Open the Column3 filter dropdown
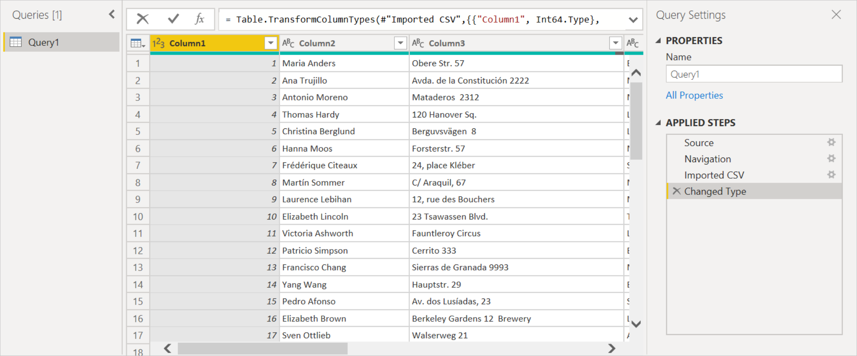Image resolution: width=857 pixels, height=356 pixels. pyautogui.click(x=615, y=43)
